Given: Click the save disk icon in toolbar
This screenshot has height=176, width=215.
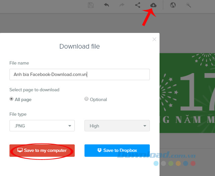Looking at the screenshot, I should (x=90, y=5).
